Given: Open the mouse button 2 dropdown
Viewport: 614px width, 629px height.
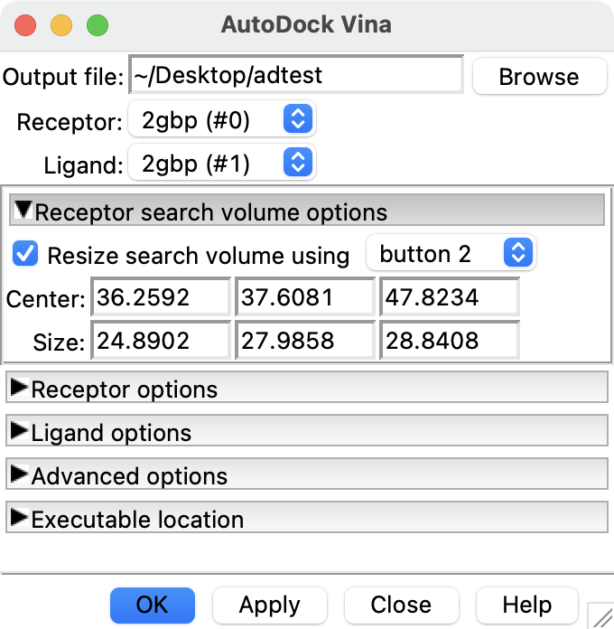Looking at the screenshot, I should coord(451,254).
